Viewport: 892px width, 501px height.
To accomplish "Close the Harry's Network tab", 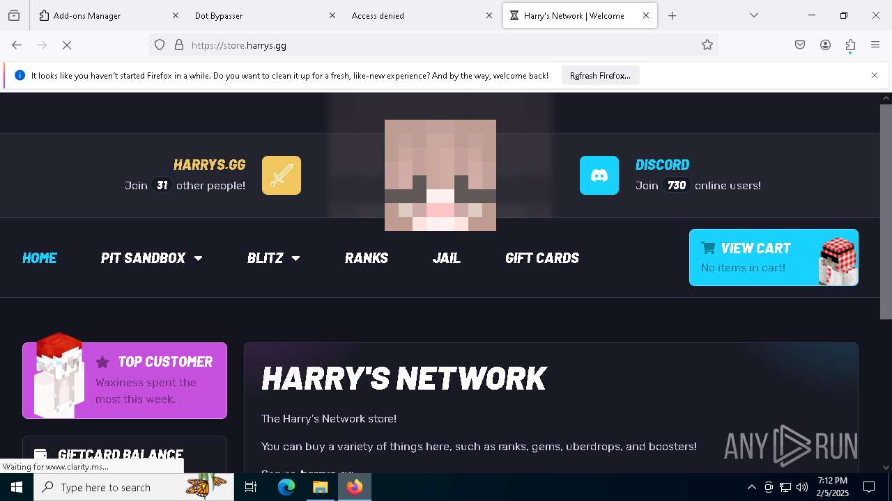I will point(646,15).
